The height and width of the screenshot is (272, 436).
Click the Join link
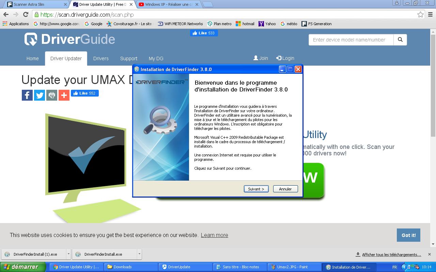point(261,58)
